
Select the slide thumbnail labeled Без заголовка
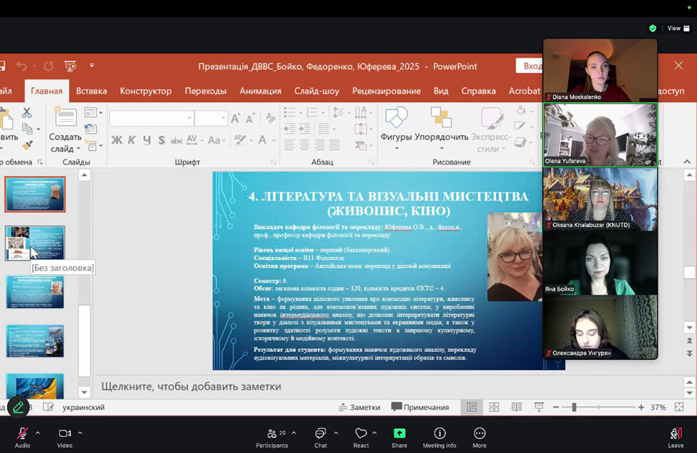tap(35, 243)
